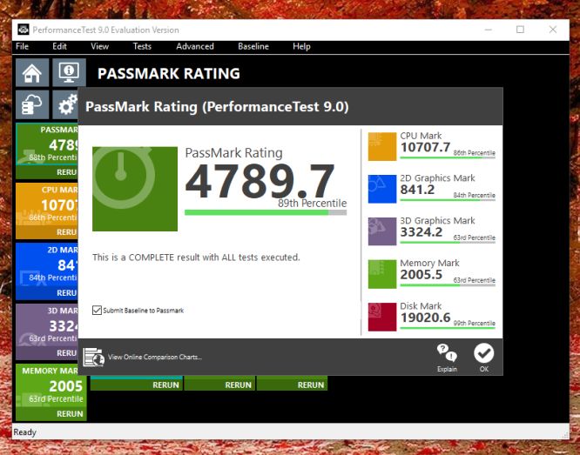Viewport: 580px width, 455px height.
Task: Click the large green PassMark stopwatch logo
Action: click(135, 188)
